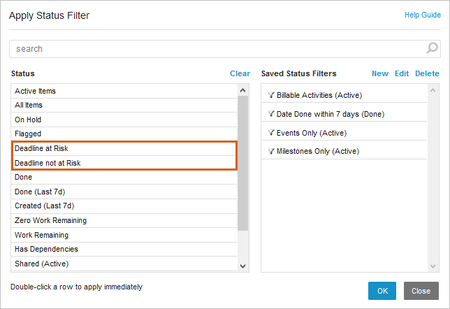Click filter icon beside Events Only
Screen dimensions: 450x309
[271, 133]
